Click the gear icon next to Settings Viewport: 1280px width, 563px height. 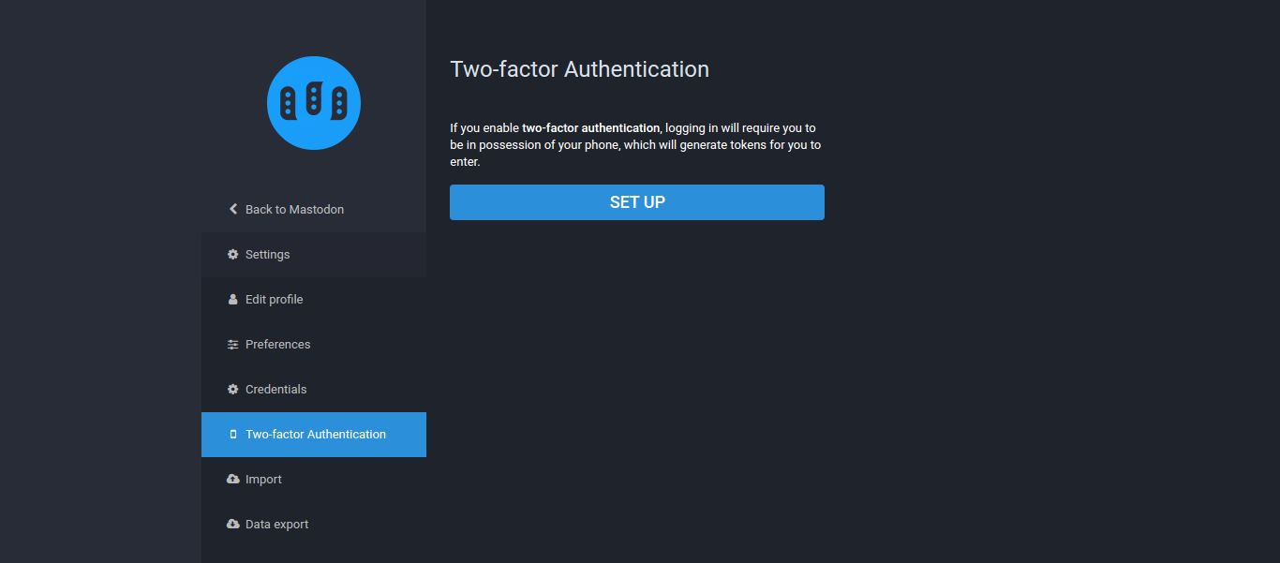(233, 254)
